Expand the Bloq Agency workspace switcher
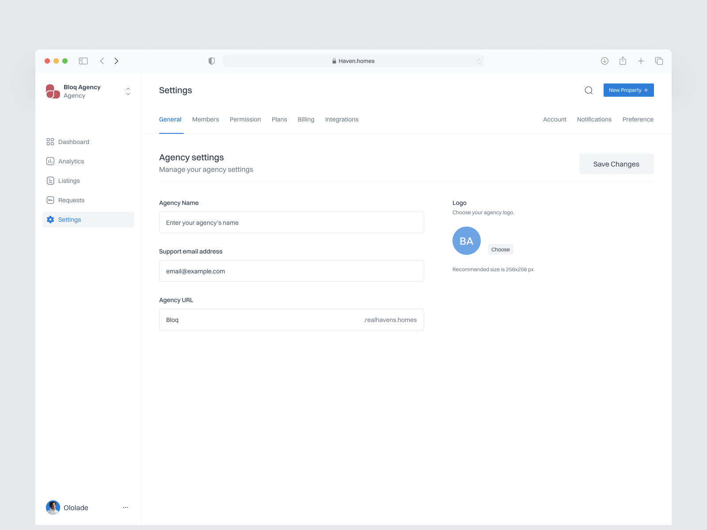Screen dimensions: 707x530 pos(128,91)
